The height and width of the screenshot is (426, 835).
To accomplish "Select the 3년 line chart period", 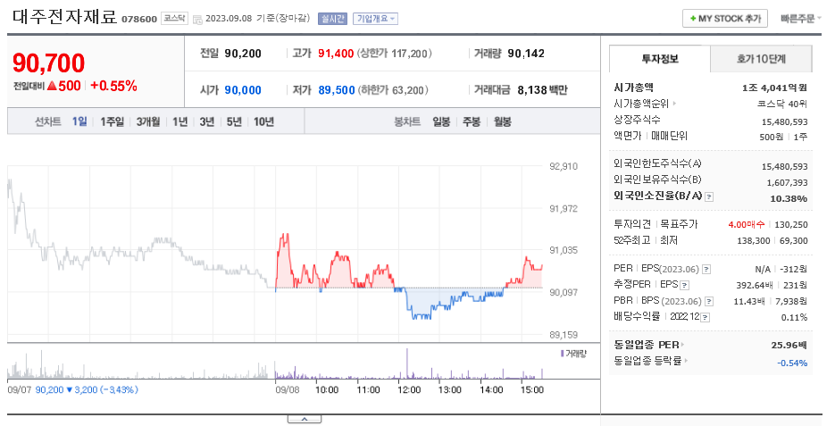I will tap(206, 122).
